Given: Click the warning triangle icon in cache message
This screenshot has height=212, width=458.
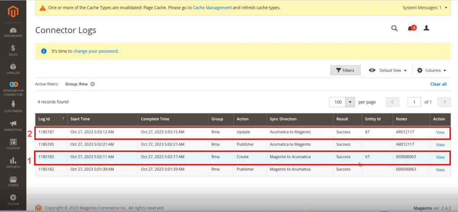Looking at the screenshot, I should pyautogui.click(x=42, y=8).
